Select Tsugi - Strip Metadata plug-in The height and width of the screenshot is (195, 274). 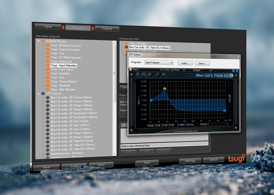pyautogui.click(x=63, y=89)
